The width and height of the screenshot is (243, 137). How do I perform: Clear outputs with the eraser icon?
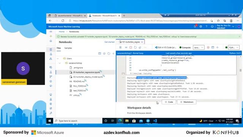coord(140,47)
